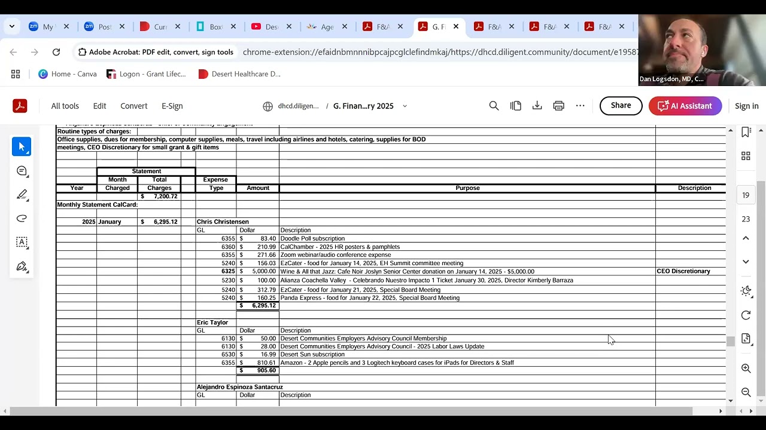Go to next page arrow
This screenshot has height=430, width=766.
click(x=746, y=262)
